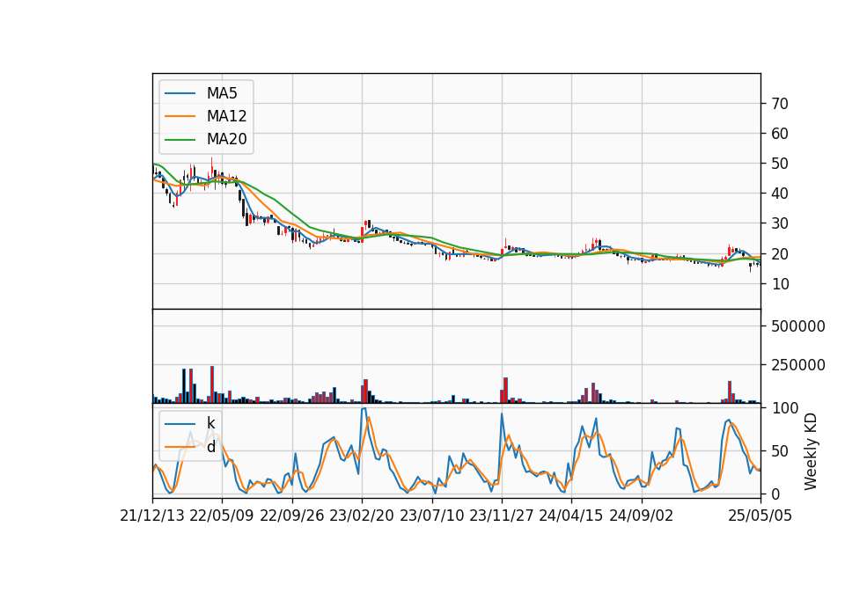Click the k legend label
Image resolution: width=845 pixels, height=607 pixels.
tap(210, 423)
